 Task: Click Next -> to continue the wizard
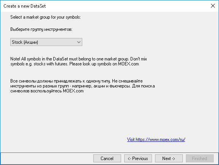coord(169,158)
